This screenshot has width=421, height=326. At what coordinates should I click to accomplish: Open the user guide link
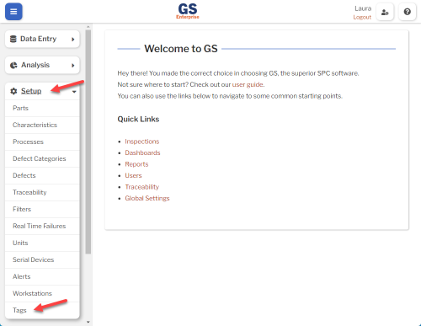click(x=248, y=84)
